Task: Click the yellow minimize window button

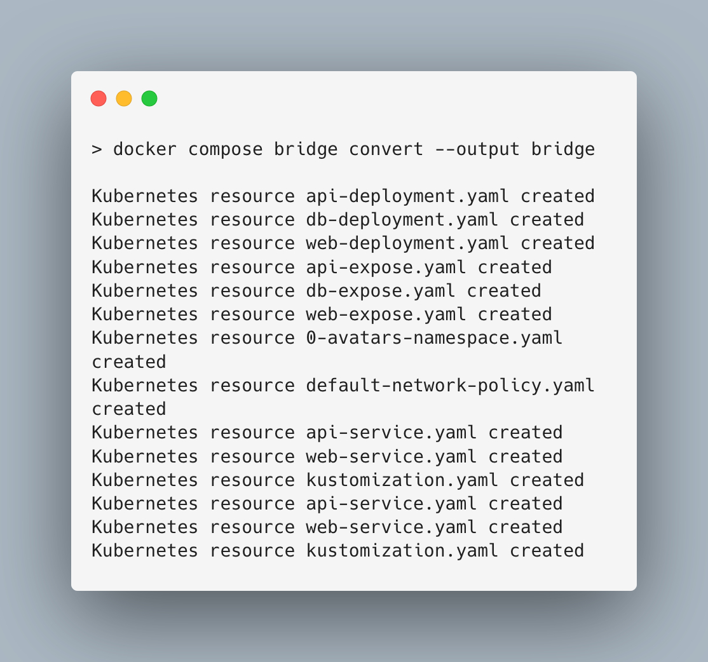Action: coord(124,98)
